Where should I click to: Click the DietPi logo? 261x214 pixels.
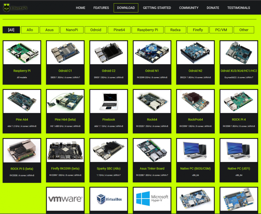pyautogui.click(x=15, y=8)
